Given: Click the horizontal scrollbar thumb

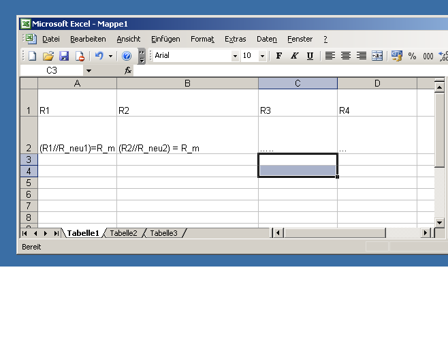Looking at the screenshot, I should [334, 233].
